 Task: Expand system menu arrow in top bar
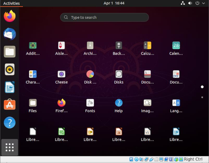(204, 3)
